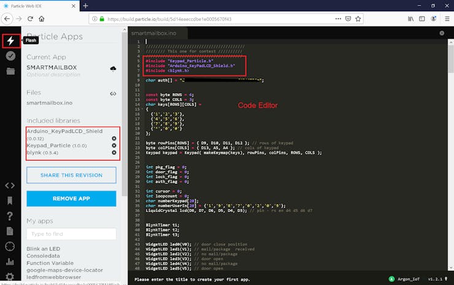Viewport: 454px width, 285px height.
Task: Remove the Arduino_KeyPadLCD_Shield library
Action: (114, 139)
